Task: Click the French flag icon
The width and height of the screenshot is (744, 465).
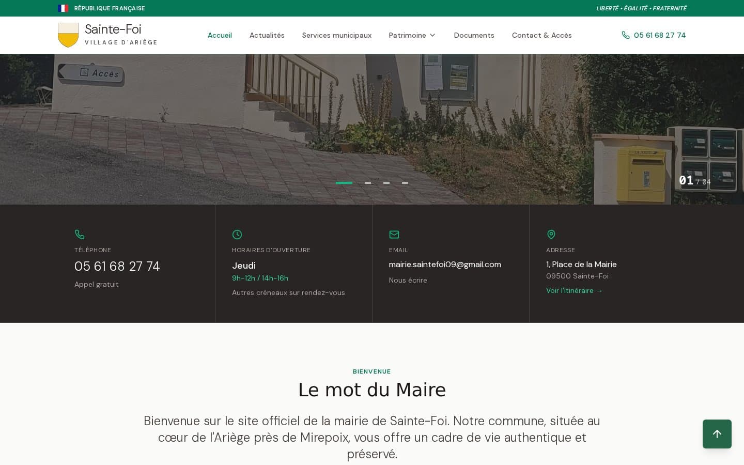Action: click(63, 8)
